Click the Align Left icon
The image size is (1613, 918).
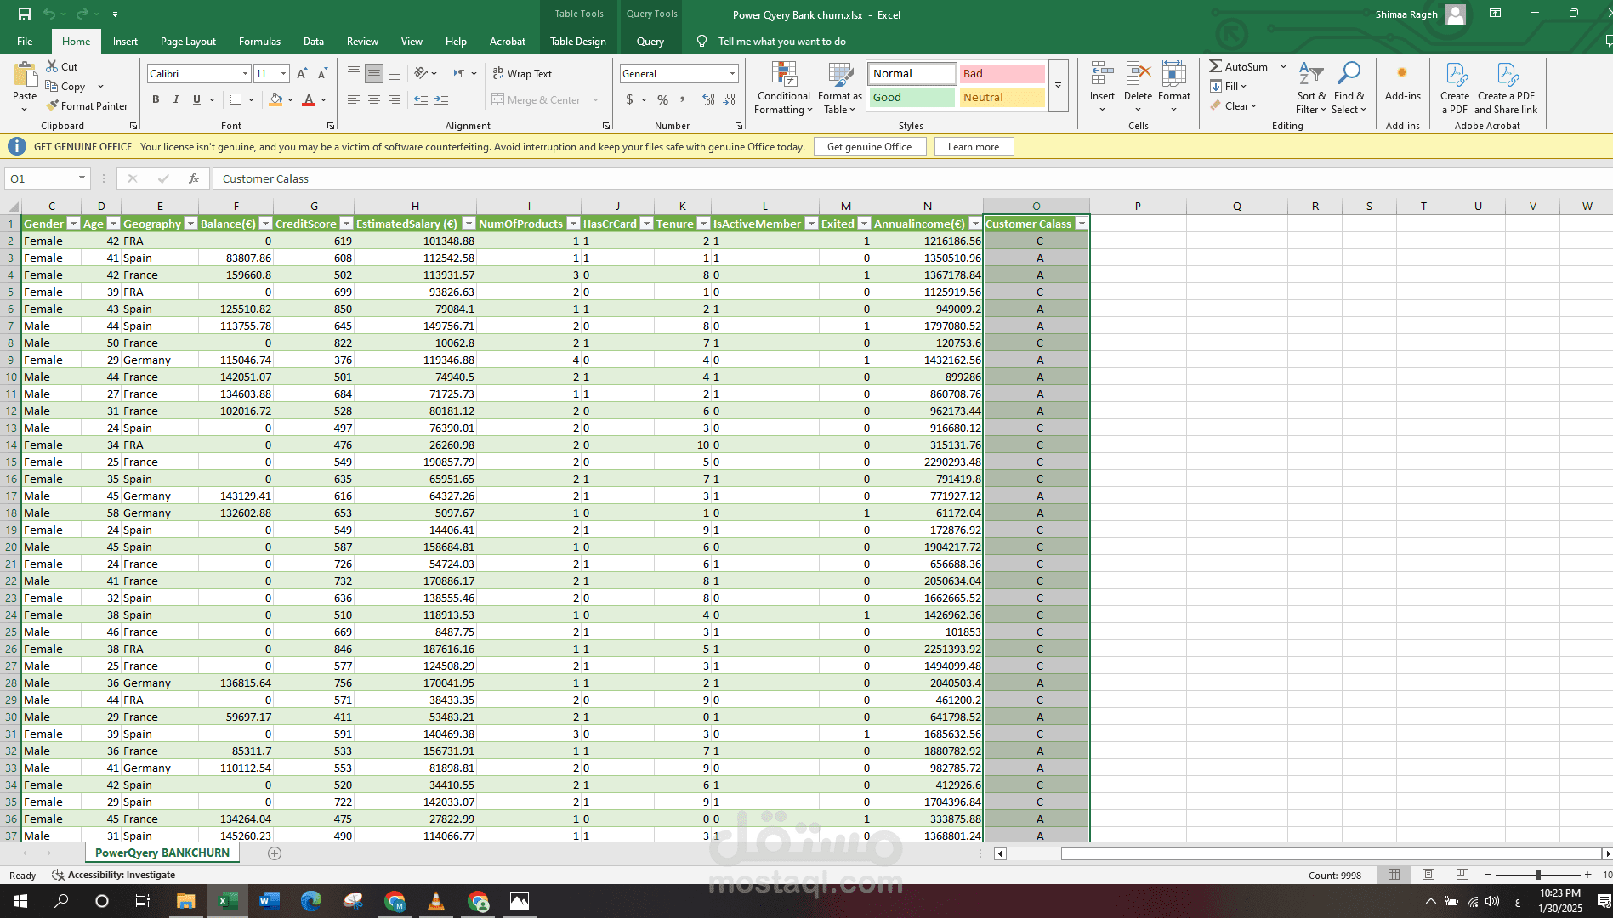tap(354, 99)
